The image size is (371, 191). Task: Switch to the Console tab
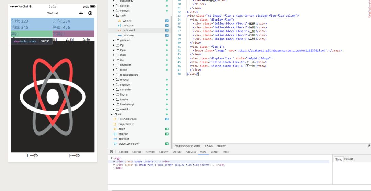tap(124, 152)
